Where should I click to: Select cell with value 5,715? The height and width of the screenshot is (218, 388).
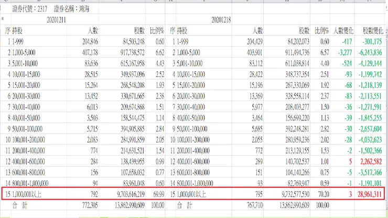[x=92, y=129]
